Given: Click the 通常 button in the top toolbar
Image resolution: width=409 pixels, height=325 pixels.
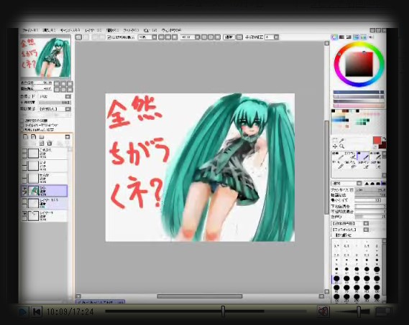Looking at the screenshot, I should click(229, 37).
